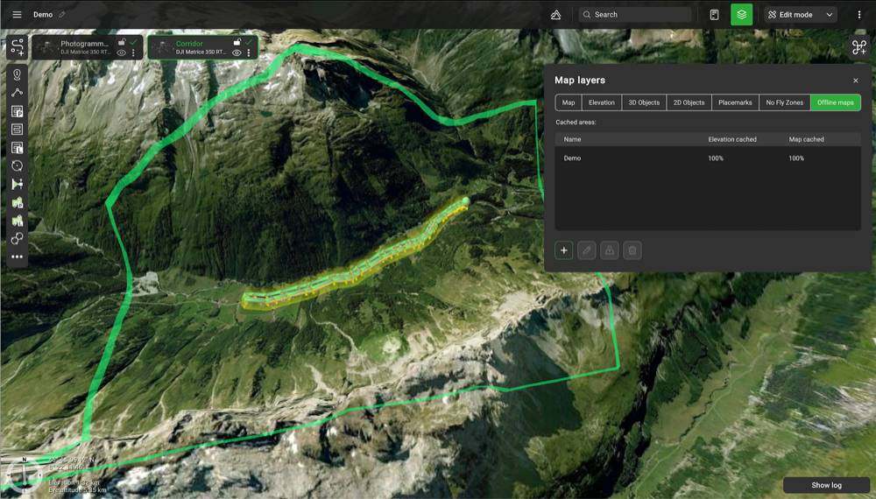Open the Edit mode dropdown

(801, 15)
